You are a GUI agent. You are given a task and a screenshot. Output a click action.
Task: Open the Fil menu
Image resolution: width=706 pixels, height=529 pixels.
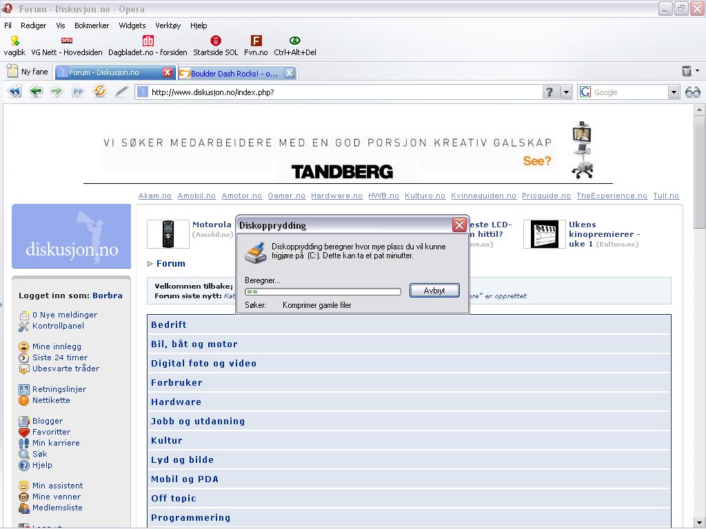[x=8, y=25]
